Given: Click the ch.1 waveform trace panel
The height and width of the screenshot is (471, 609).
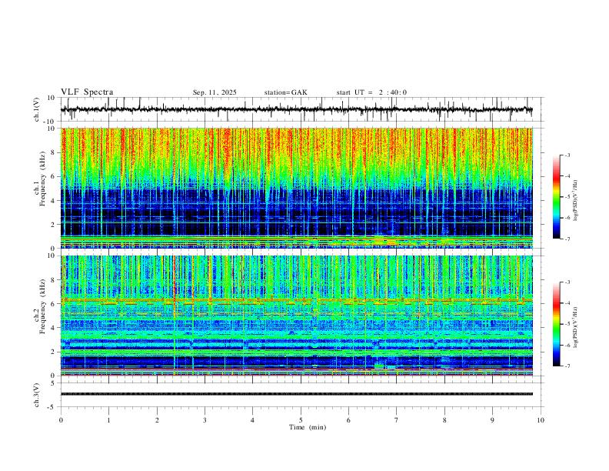Looking at the screenshot, I should [302, 109].
